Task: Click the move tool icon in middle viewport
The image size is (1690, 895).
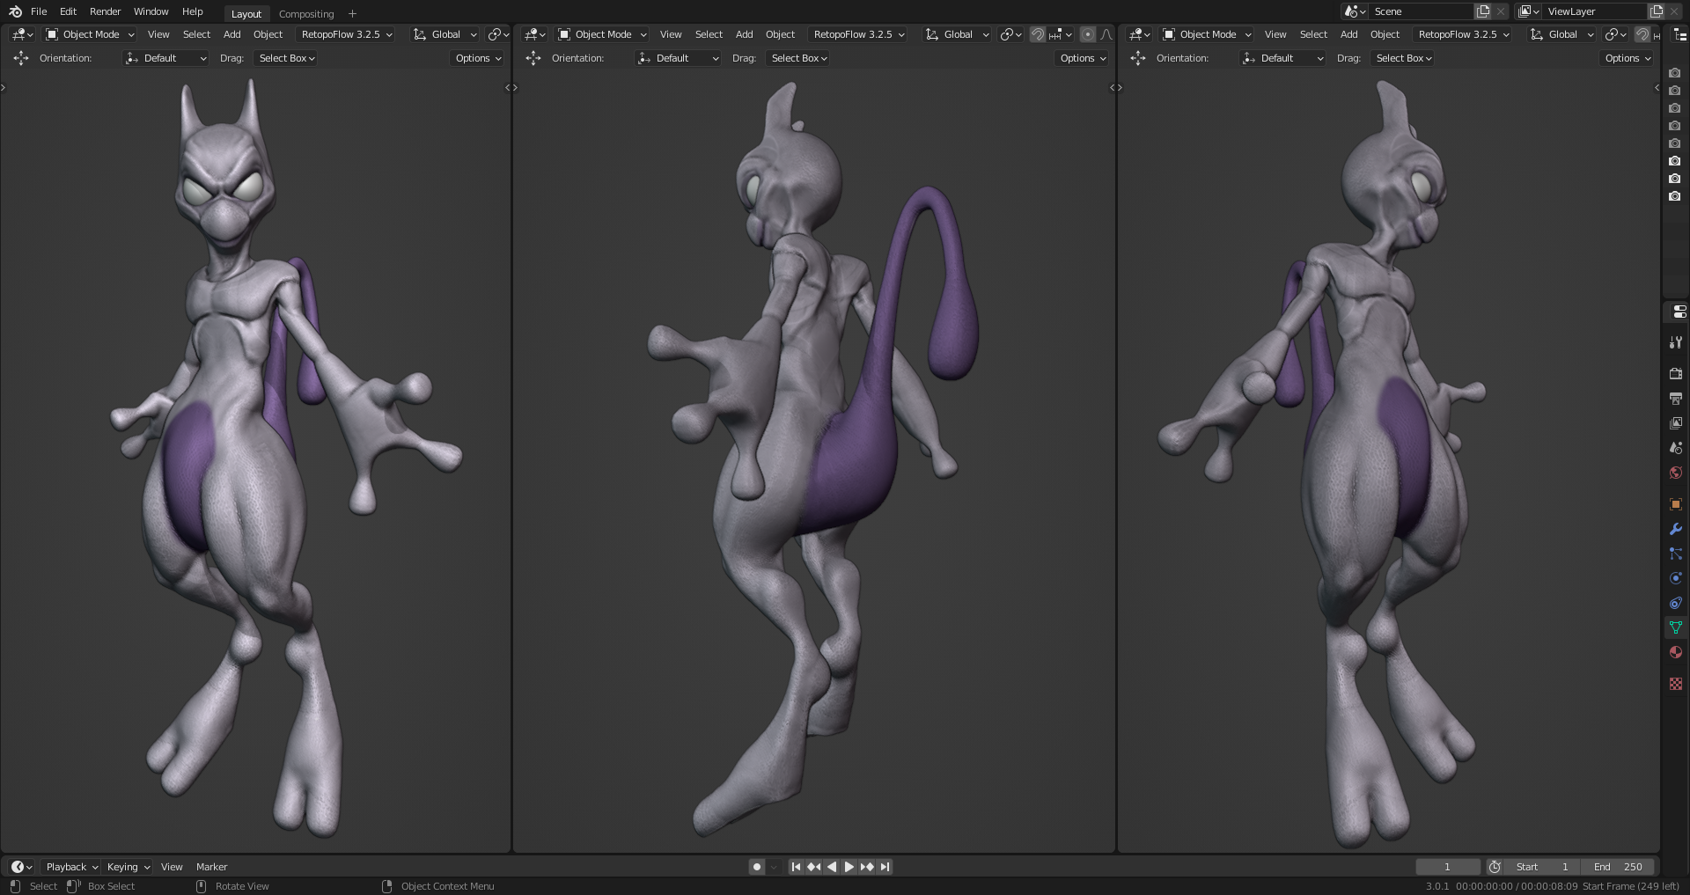Action: [533, 58]
